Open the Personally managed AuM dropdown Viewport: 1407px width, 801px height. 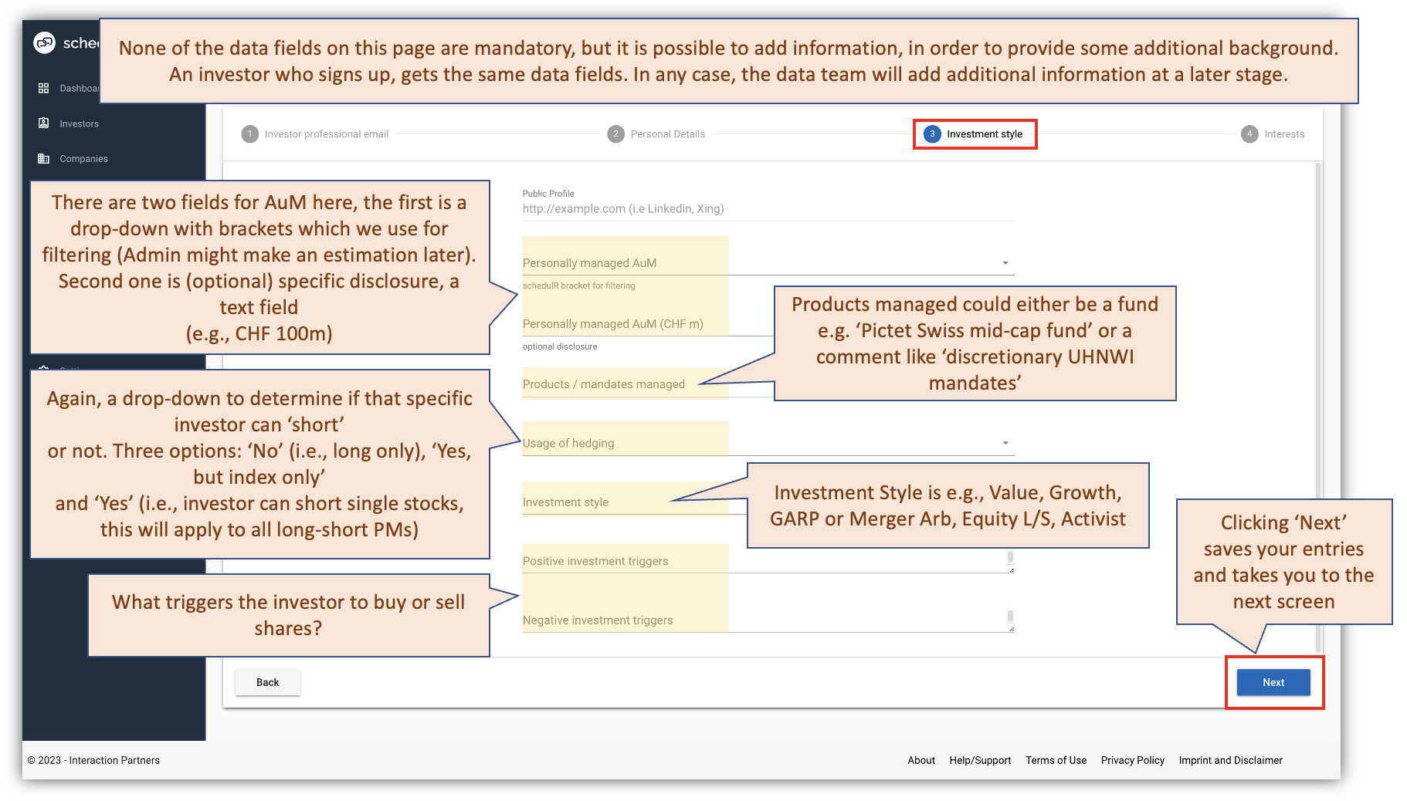click(1005, 262)
